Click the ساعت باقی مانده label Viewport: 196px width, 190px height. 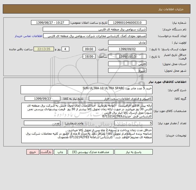click(x=21, y=49)
